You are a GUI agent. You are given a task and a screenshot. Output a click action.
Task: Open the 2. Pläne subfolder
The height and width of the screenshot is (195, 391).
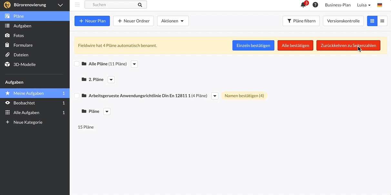pyautogui.click(x=96, y=79)
